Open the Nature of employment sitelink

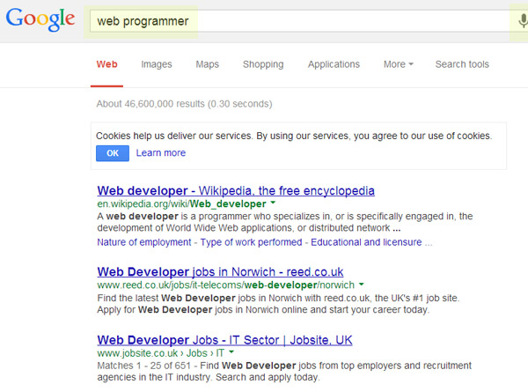tap(144, 242)
